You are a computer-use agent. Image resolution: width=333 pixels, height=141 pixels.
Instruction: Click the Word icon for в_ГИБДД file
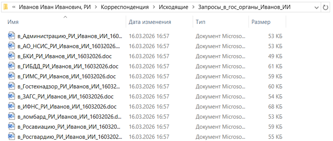10,66
